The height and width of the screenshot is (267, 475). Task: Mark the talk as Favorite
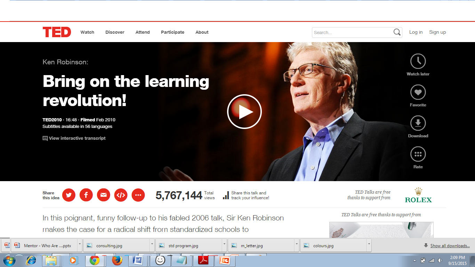(418, 96)
